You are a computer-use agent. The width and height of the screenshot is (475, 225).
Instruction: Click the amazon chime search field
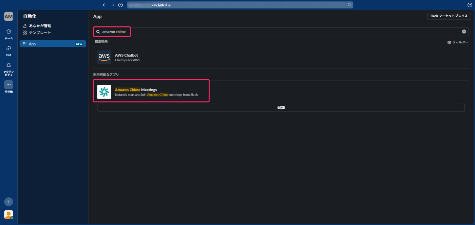click(x=281, y=32)
